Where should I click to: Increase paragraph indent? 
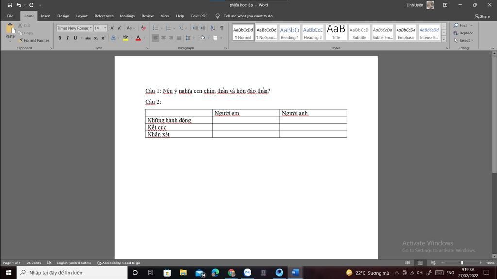(x=203, y=28)
